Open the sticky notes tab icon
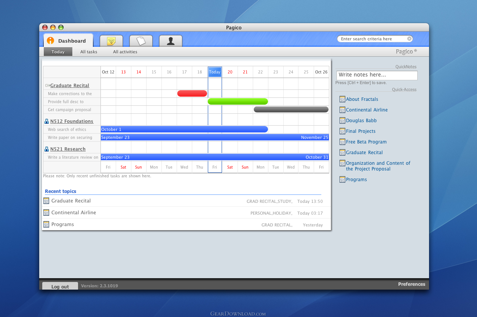Image resolution: width=477 pixels, height=317 pixels. point(111,41)
